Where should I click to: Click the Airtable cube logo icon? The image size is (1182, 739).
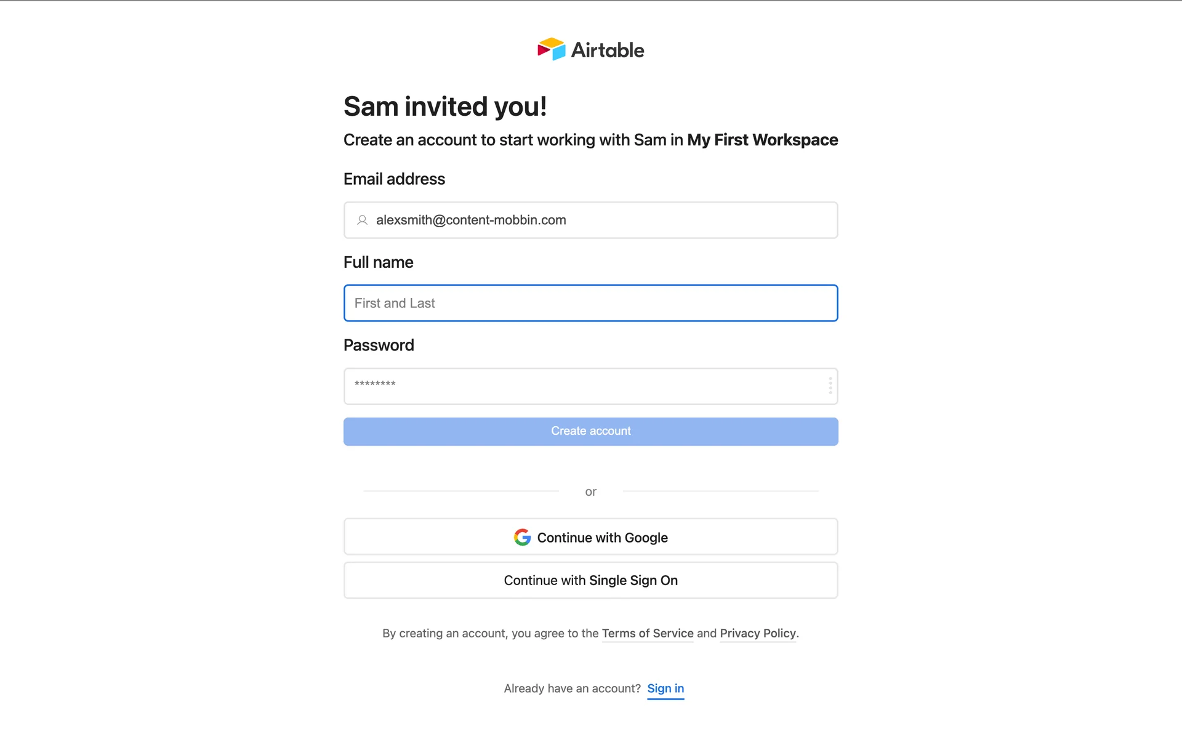(551, 49)
